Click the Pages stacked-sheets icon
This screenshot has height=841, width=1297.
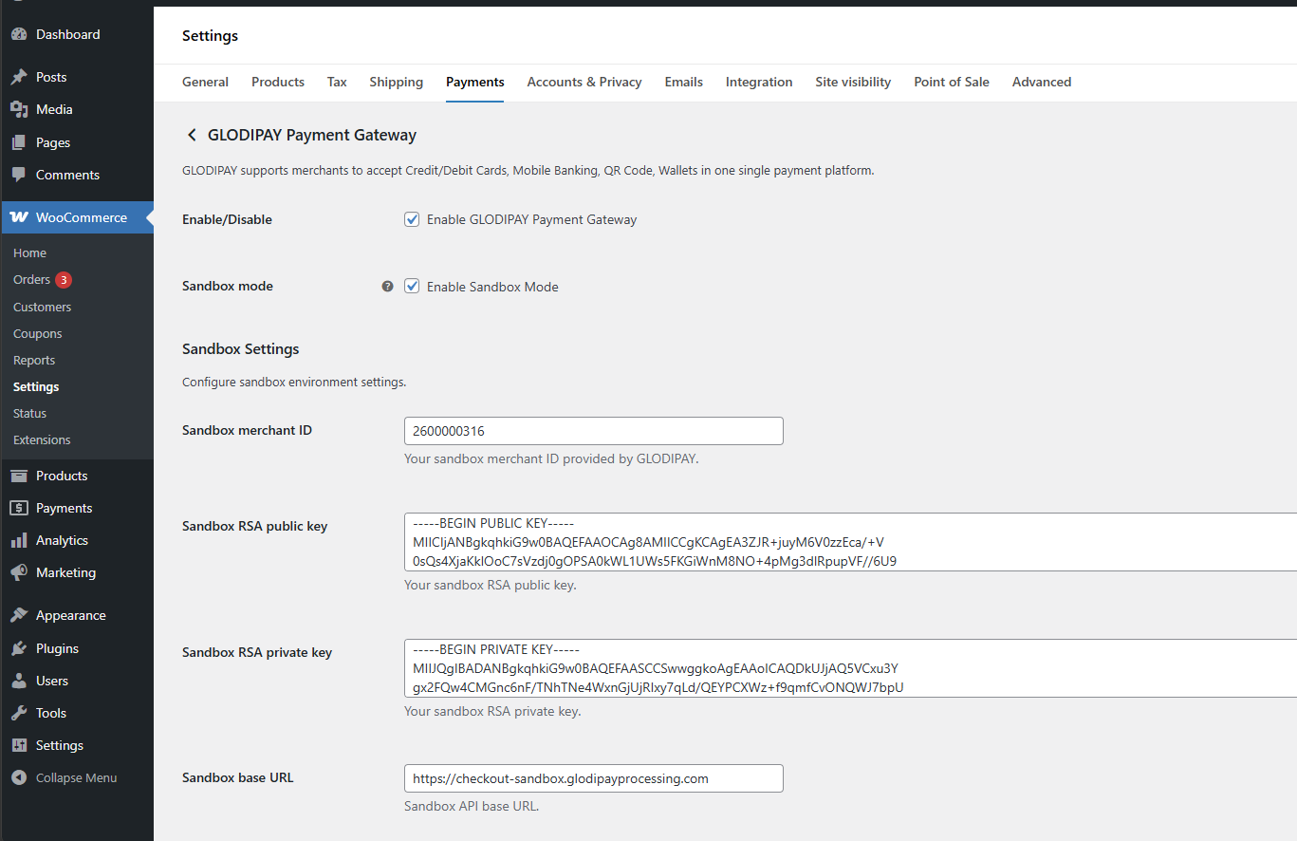coord(19,142)
